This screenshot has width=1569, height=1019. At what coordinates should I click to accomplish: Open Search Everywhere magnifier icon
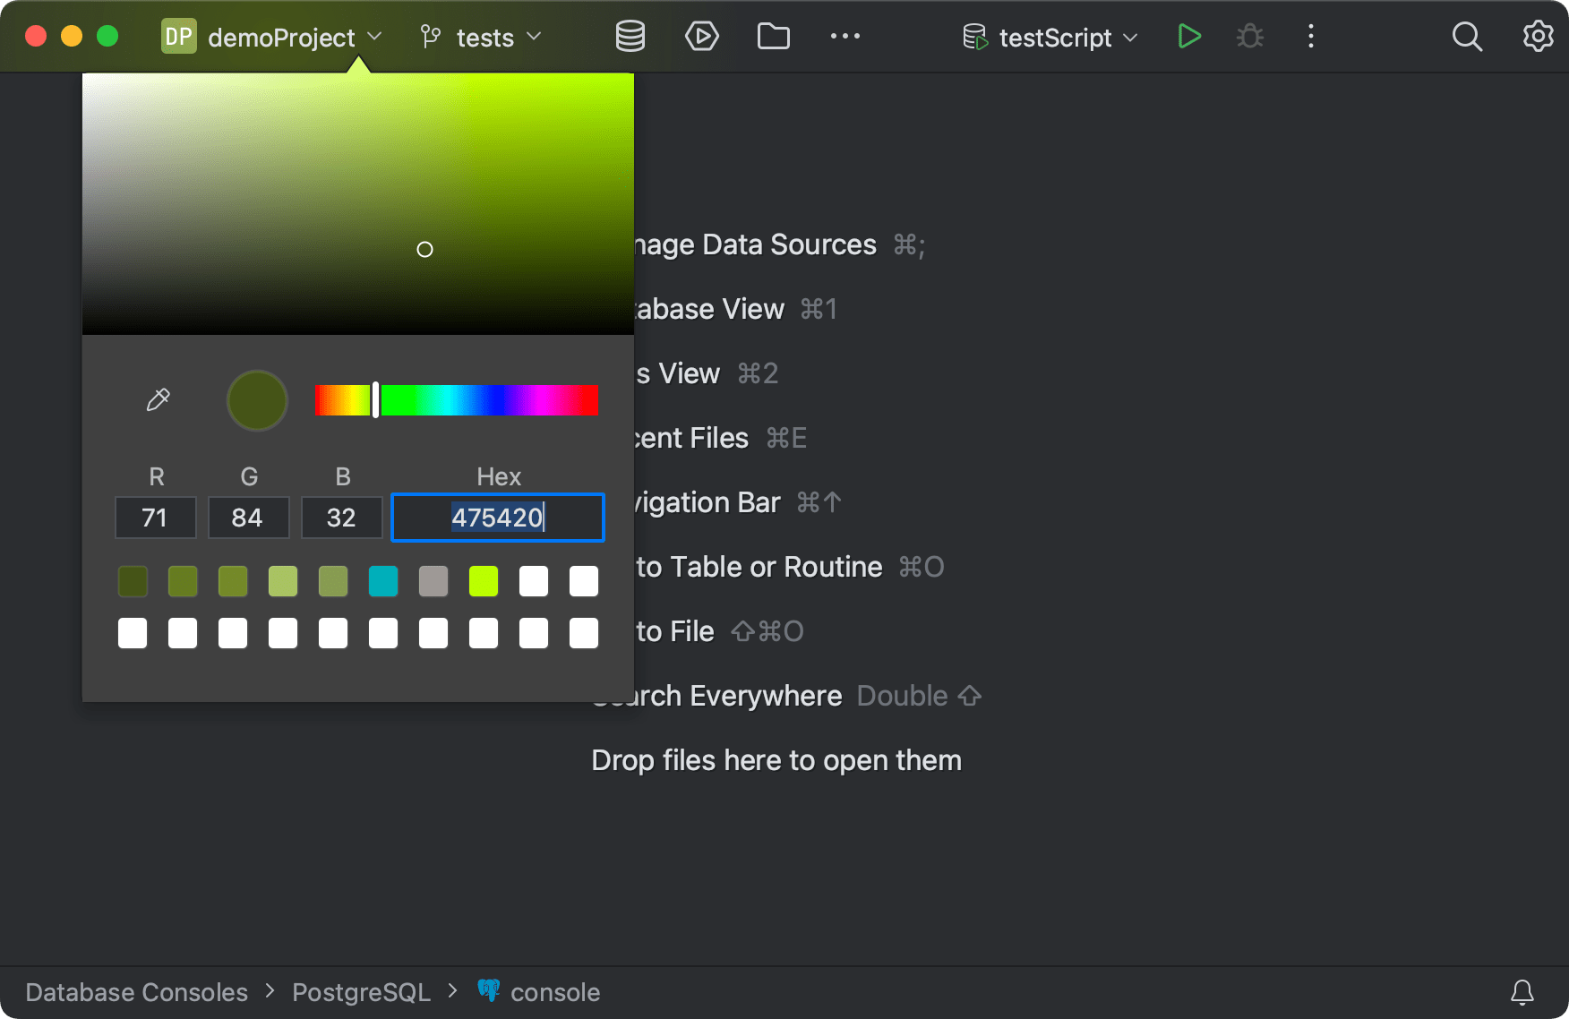(1467, 37)
